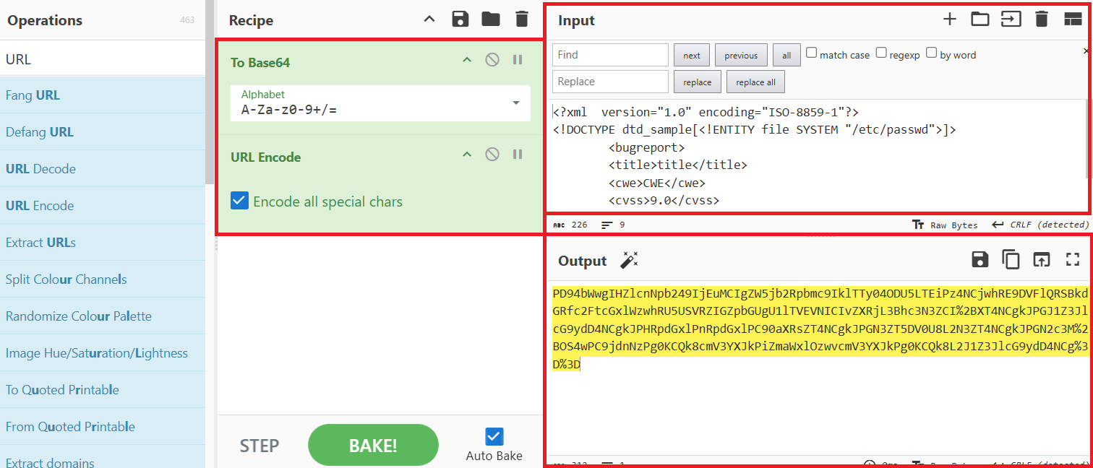
Task: Click the Magic wand in Output
Action: [629, 261]
